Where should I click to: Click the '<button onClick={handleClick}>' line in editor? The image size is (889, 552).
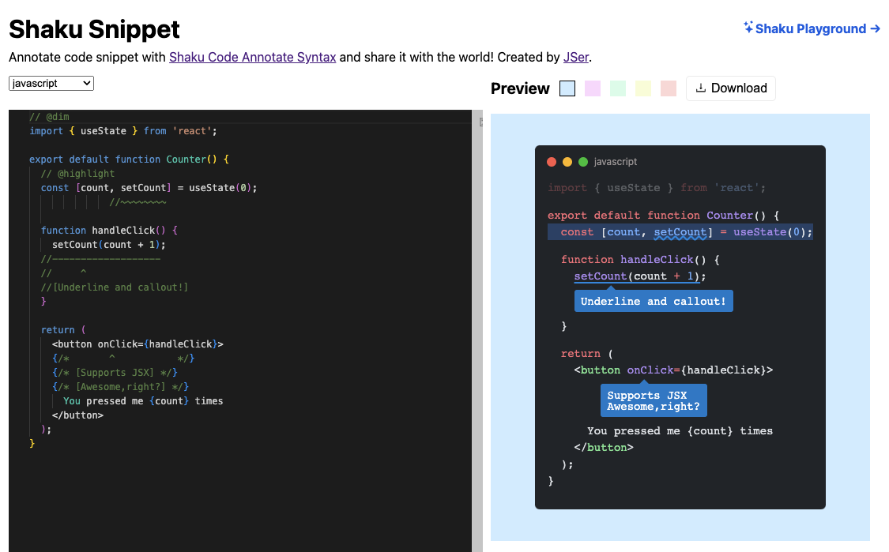pyautogui.click(x=137, y=344)
